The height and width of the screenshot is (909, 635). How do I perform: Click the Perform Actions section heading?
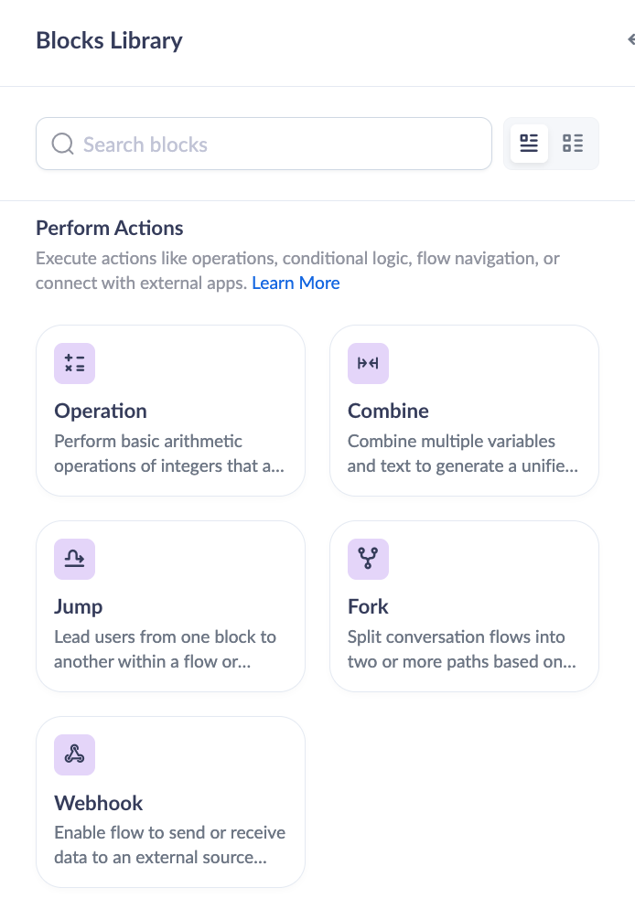pyautogui.click(x=110, y=228)
